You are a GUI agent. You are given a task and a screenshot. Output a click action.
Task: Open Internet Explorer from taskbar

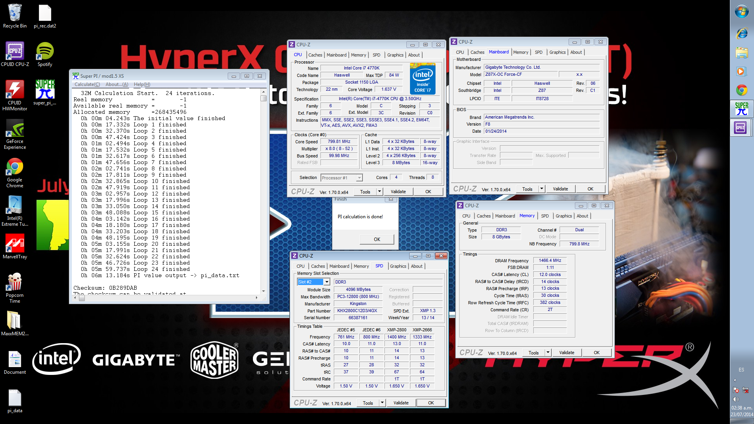741,33
